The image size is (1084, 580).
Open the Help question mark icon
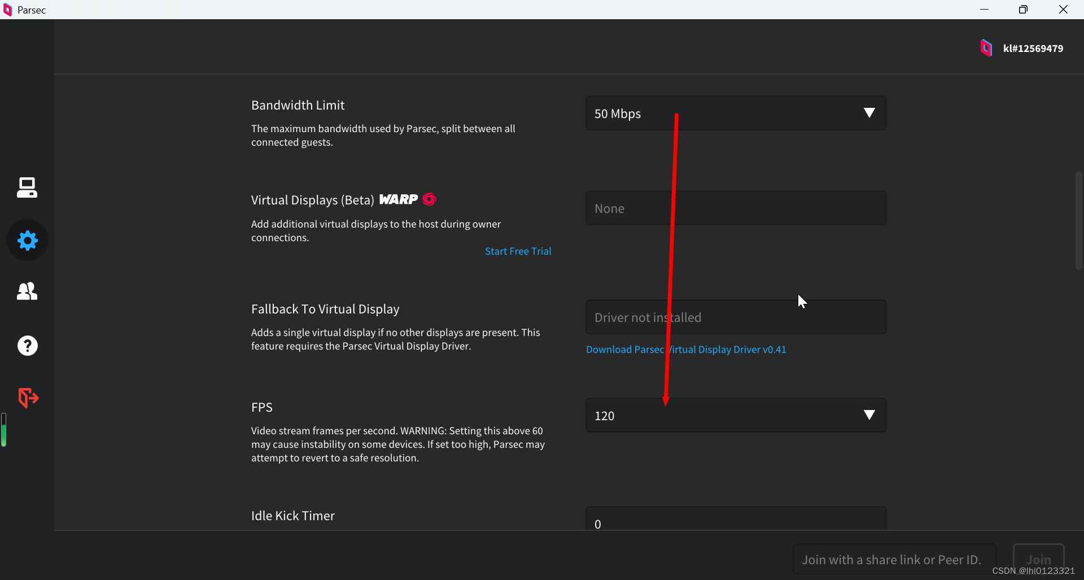27,346
